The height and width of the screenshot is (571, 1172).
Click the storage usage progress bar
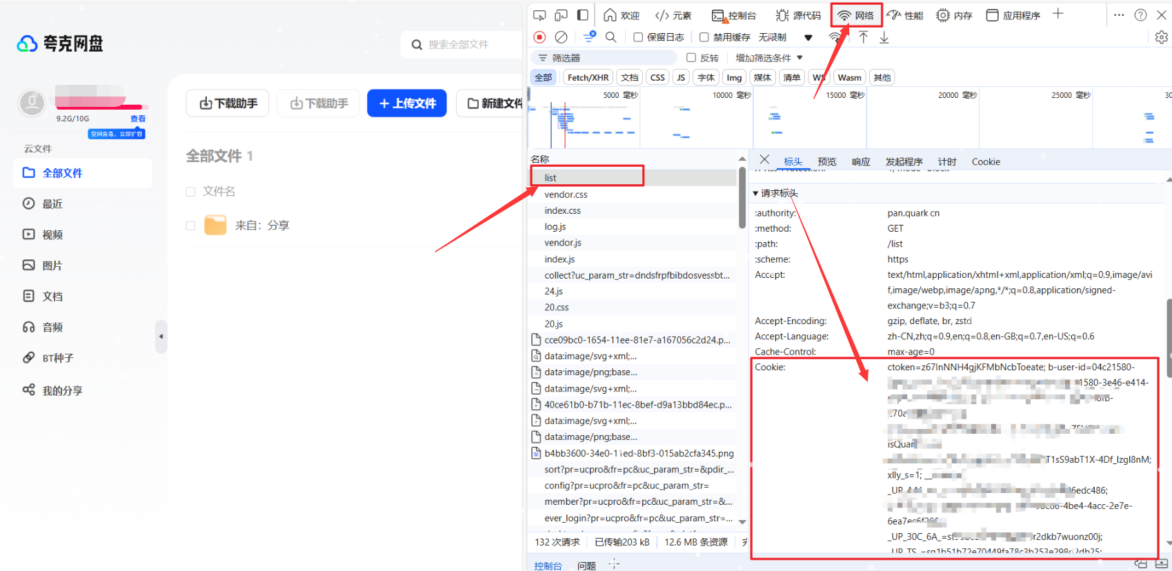(99, 107)
